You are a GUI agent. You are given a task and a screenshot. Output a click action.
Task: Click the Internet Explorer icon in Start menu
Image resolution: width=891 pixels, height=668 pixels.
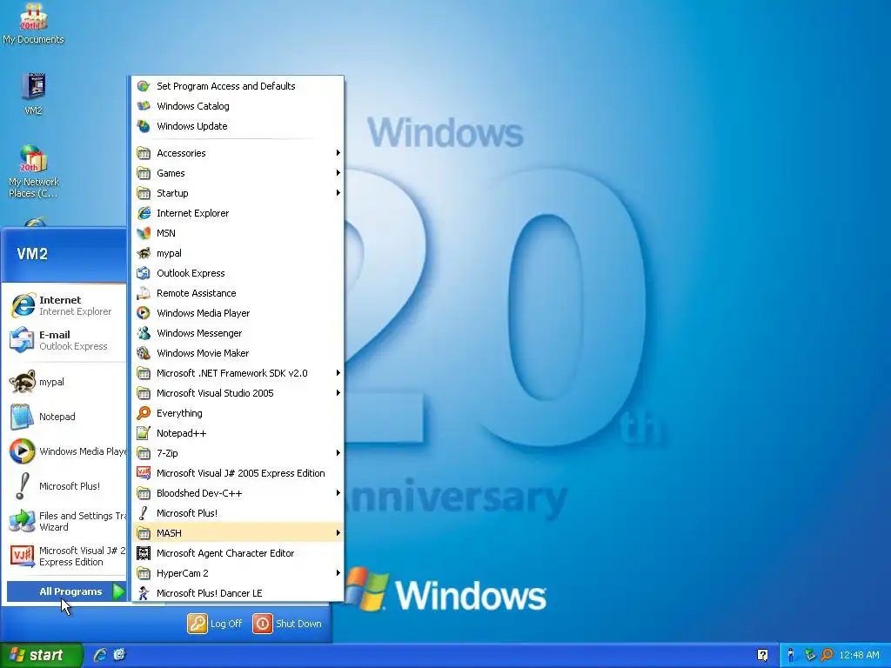23,305
